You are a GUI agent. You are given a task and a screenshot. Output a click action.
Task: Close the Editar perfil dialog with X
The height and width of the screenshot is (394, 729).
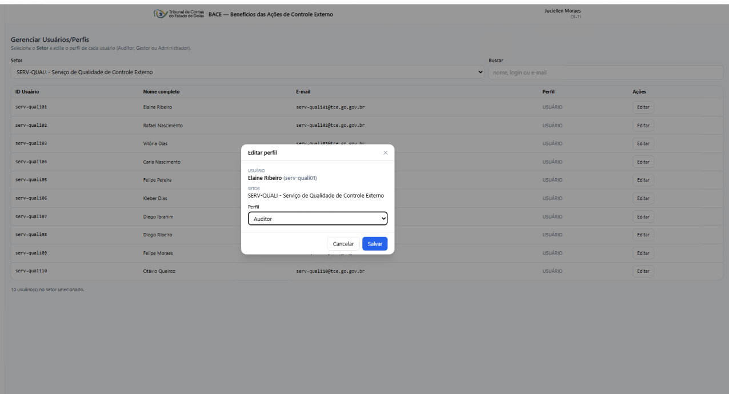pos(385,152)
